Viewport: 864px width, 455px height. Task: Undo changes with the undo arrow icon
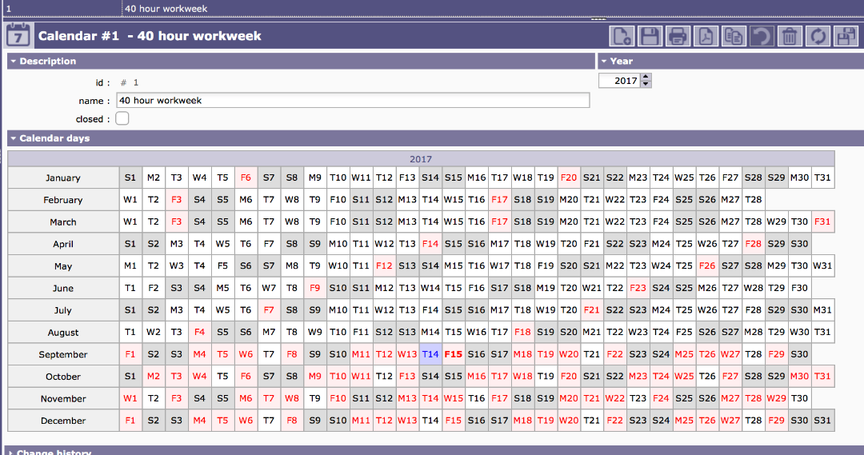click(761, 36)
